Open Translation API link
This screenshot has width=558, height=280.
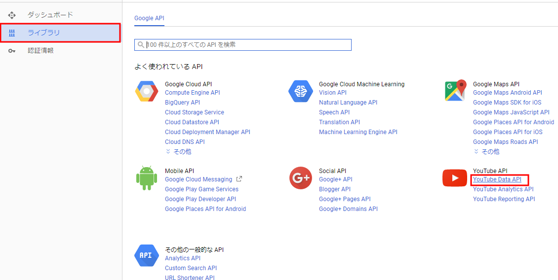coord(340,122)
